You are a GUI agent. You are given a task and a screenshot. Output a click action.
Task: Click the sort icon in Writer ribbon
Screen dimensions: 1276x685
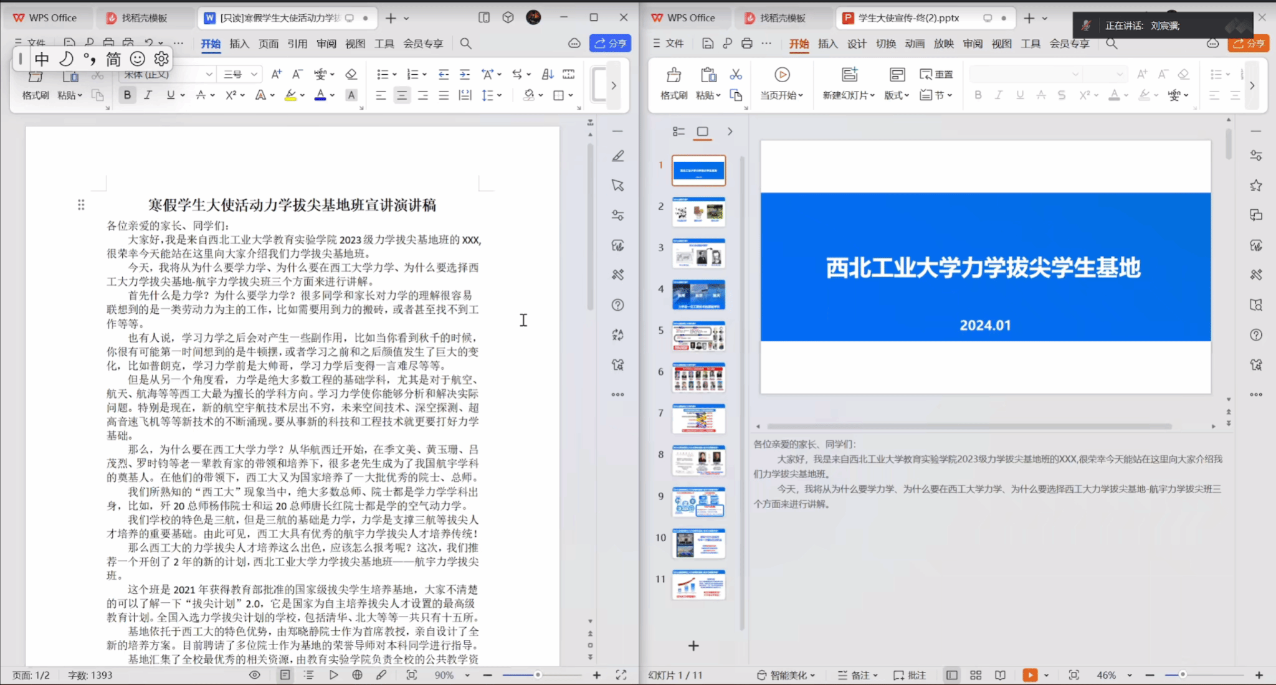[547, 74]
